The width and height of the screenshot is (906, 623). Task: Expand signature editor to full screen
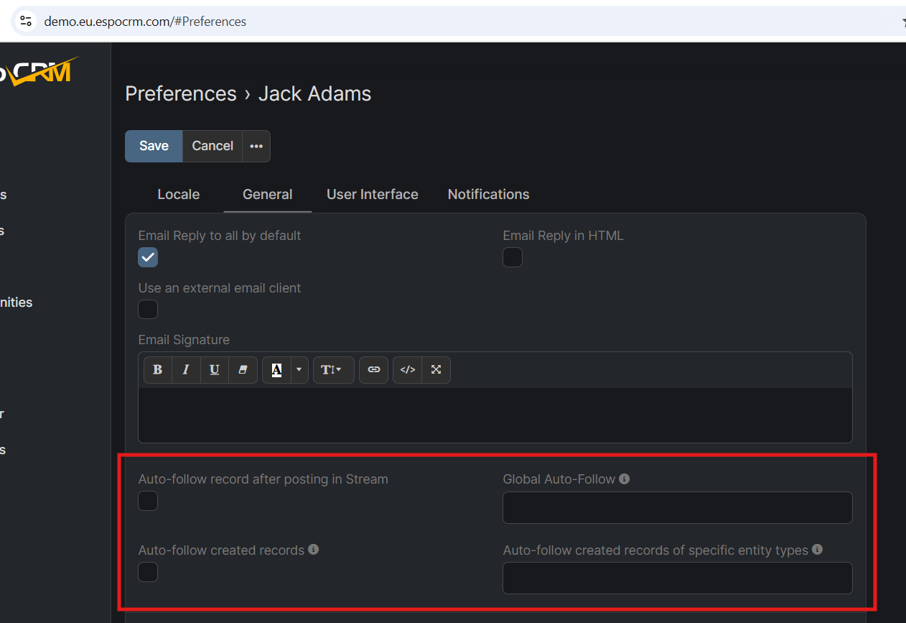(436, 370)
